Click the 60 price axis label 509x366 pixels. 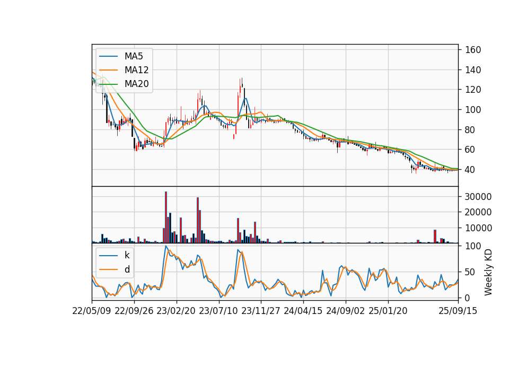point(470,150)
